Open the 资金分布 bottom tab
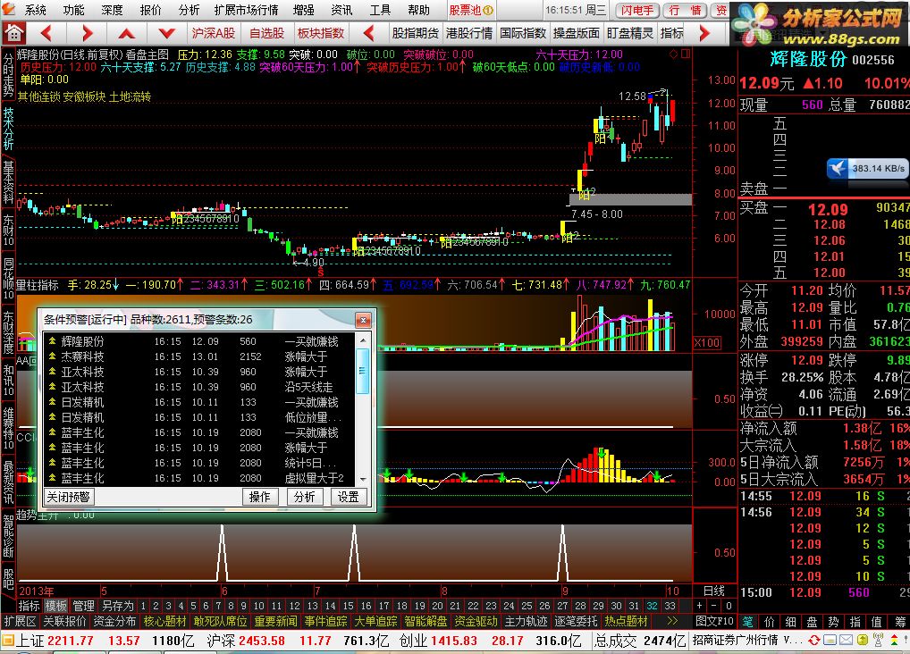Image resolution: width=910 pixels, height=654 pixels. 114,622
